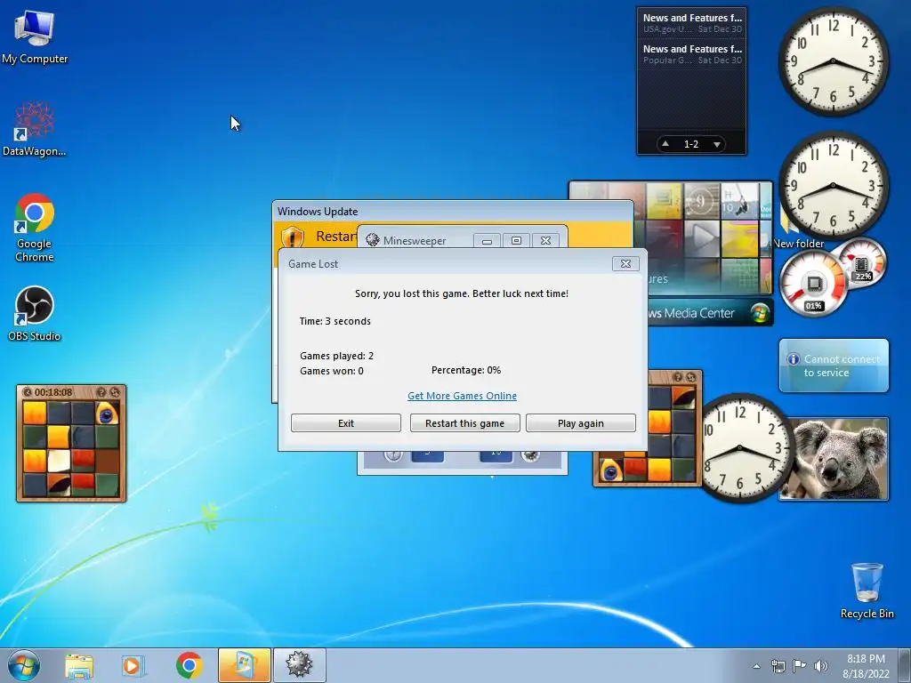Maximize the Minesweeper window

coord(516,240)
